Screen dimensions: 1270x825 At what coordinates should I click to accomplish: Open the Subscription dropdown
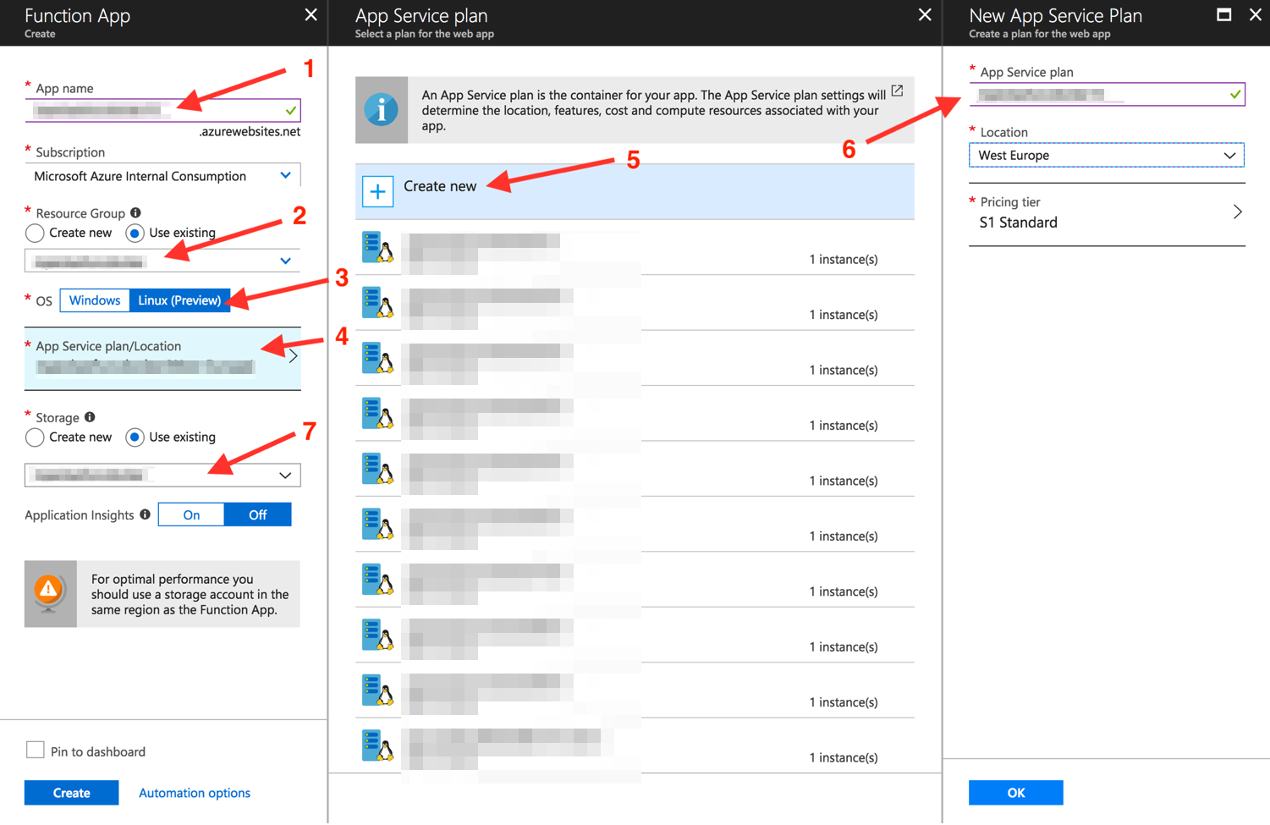(x=162, y=176)
